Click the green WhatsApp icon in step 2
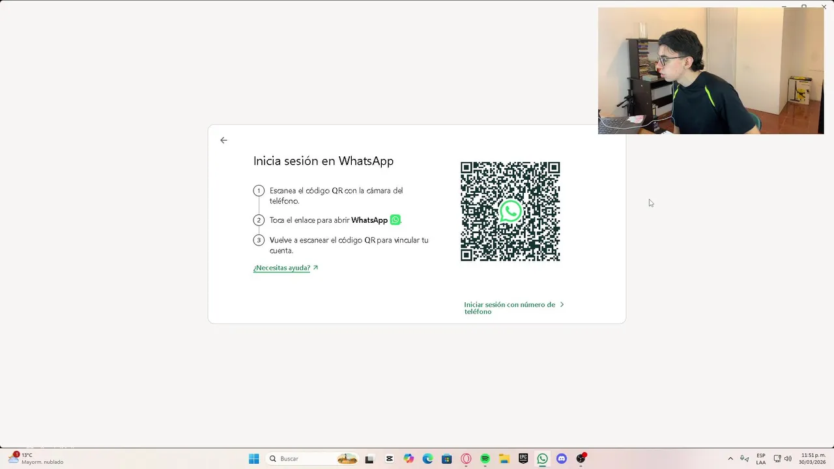The image size is (834, 469). (395, 220)
